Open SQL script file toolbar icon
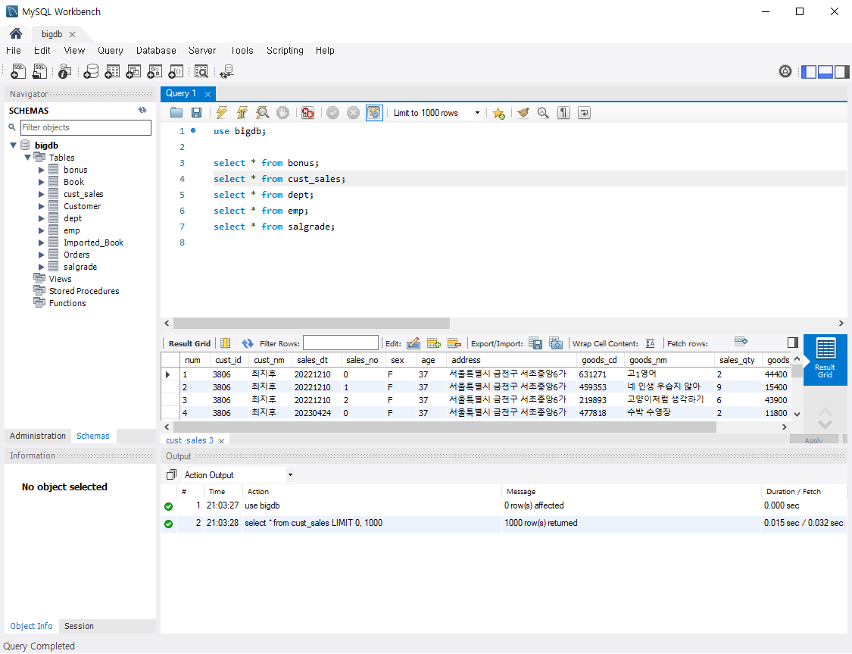 point(39,71)
